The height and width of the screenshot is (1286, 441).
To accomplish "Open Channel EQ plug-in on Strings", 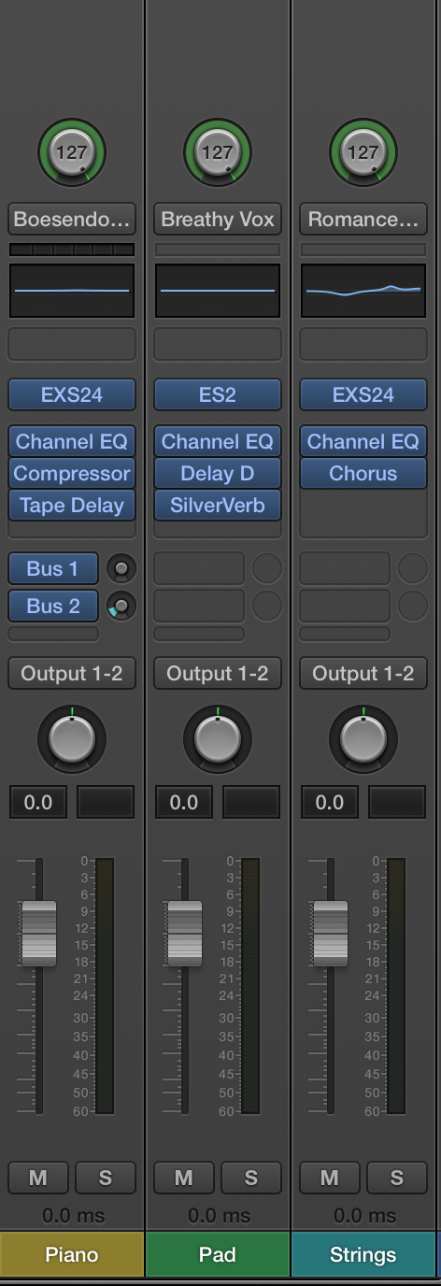I will 363,441.
